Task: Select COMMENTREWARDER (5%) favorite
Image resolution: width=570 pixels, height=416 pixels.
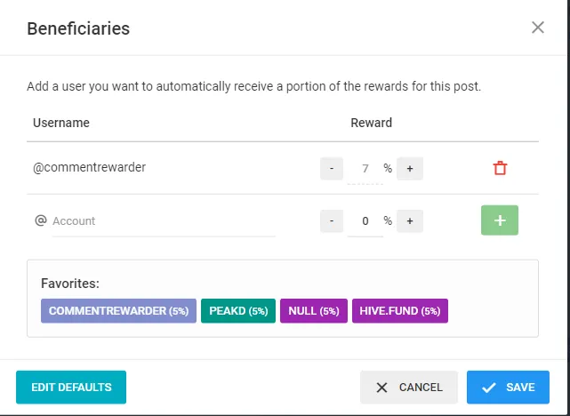Action: pyautogui.click(x=118, y=311)
